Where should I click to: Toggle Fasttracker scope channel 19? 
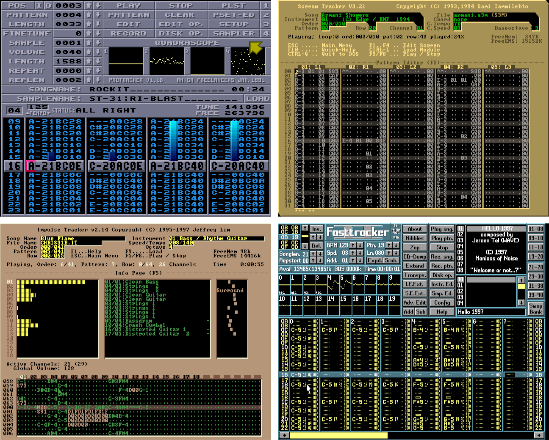click(x=394, y=305)
